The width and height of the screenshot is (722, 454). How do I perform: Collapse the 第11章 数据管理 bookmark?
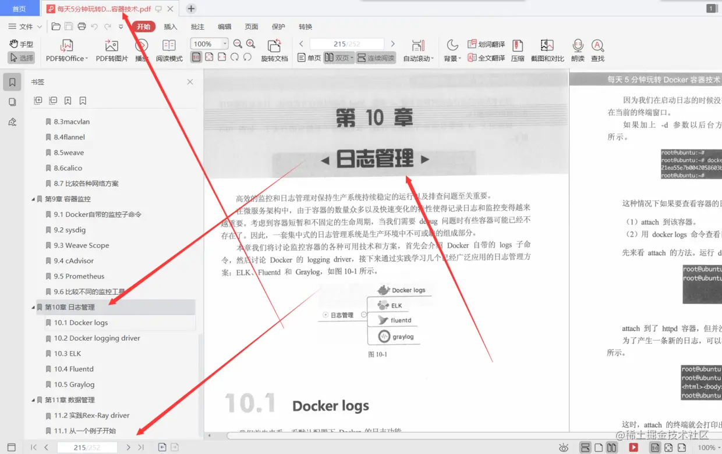pos(33,400)
